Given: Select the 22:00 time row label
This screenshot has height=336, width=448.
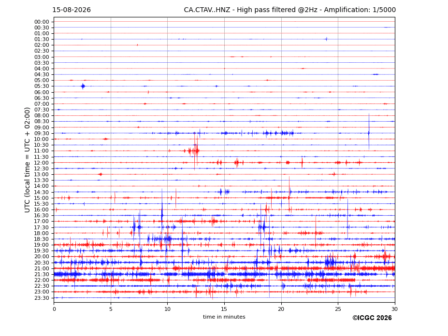Looking at the screenshot, I should pyautogui.click(x=42, y=280).
